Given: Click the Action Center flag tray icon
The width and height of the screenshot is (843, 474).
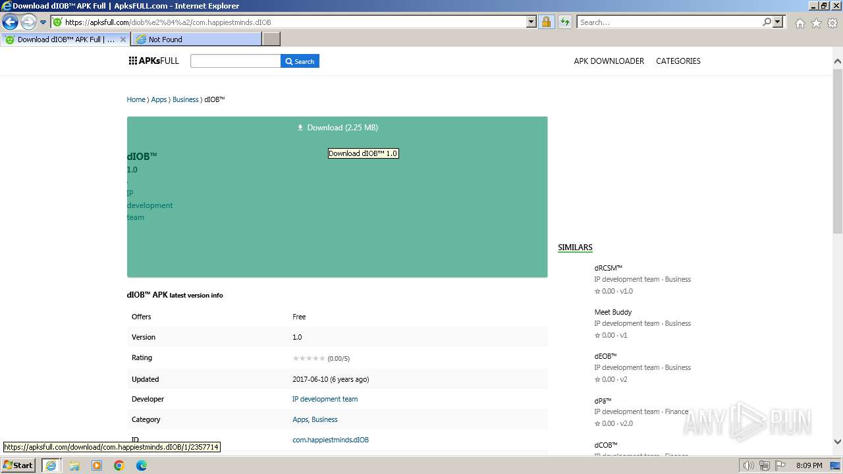Looking at the screenshot, I should 780,465.
